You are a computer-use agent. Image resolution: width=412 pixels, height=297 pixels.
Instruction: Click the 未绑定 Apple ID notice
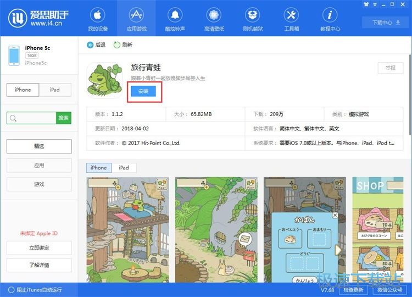click(x=39, y=233)
